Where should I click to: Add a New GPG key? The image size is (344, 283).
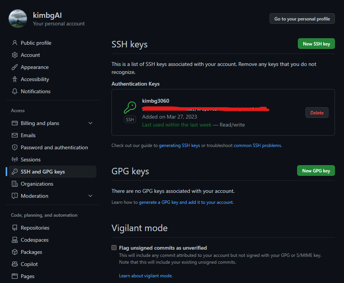(x=316, y=170)
